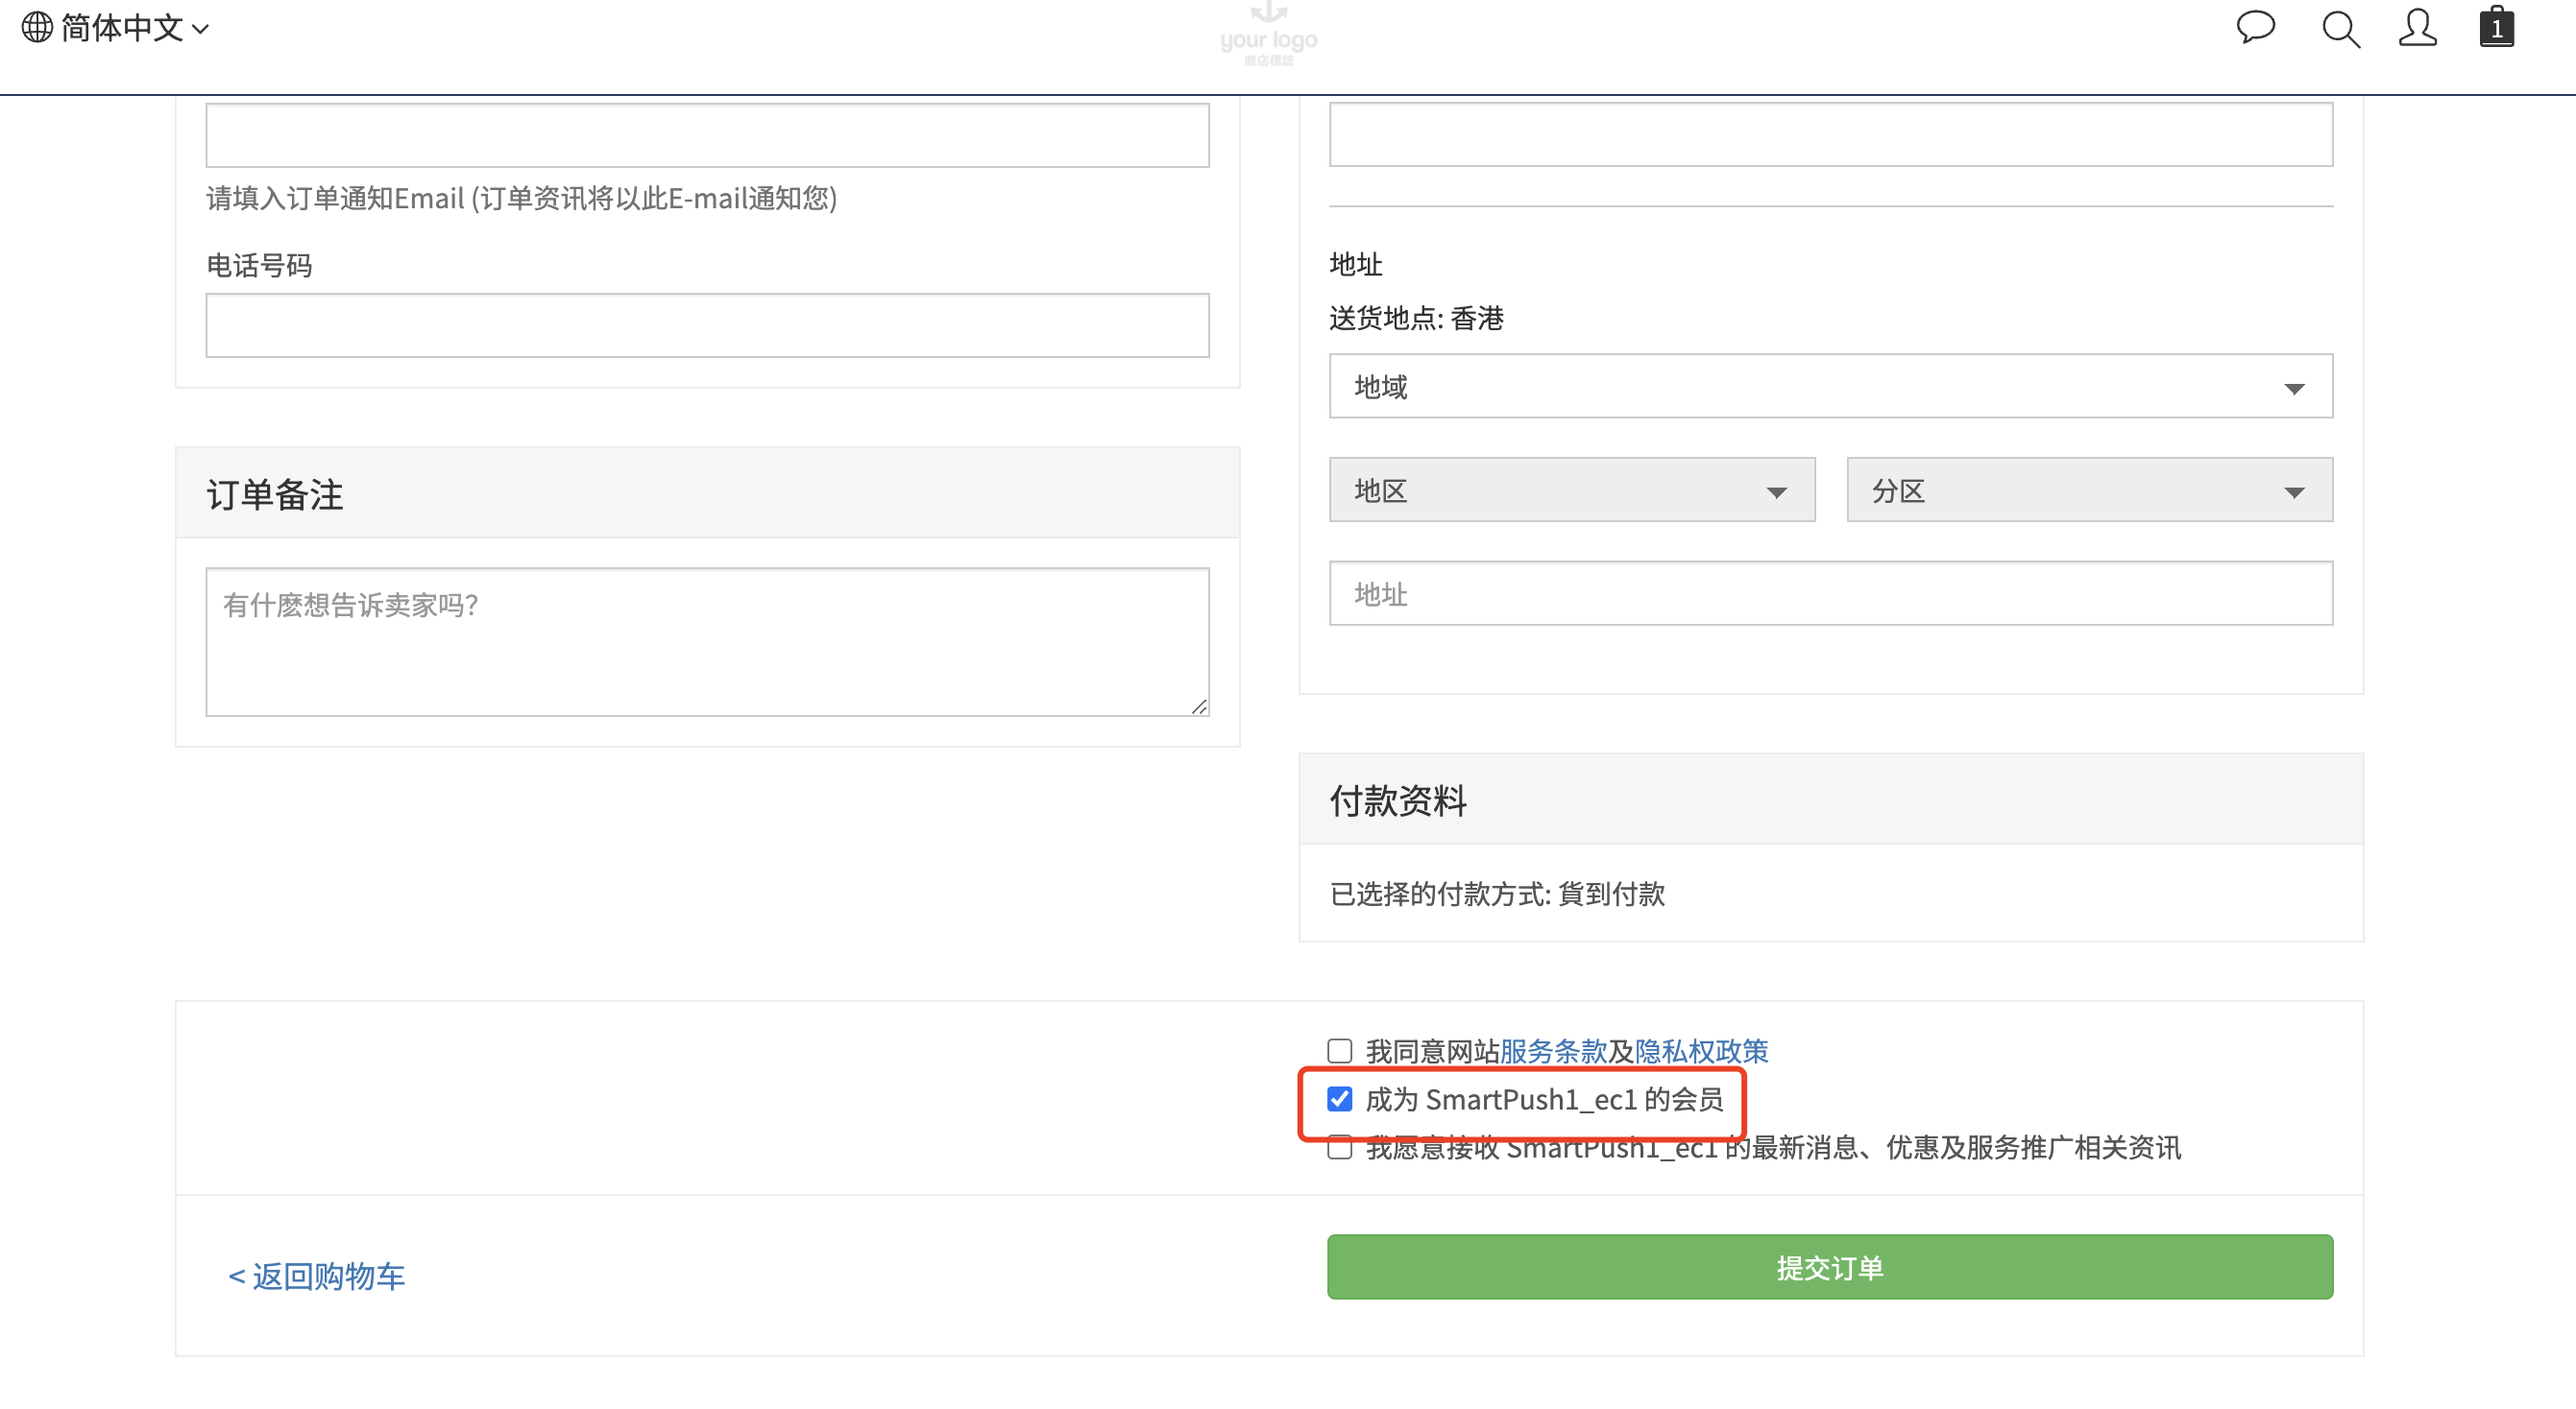Open the 地区 district dropdown
The image size is (2576, 1409).
tap(1571, 490)
